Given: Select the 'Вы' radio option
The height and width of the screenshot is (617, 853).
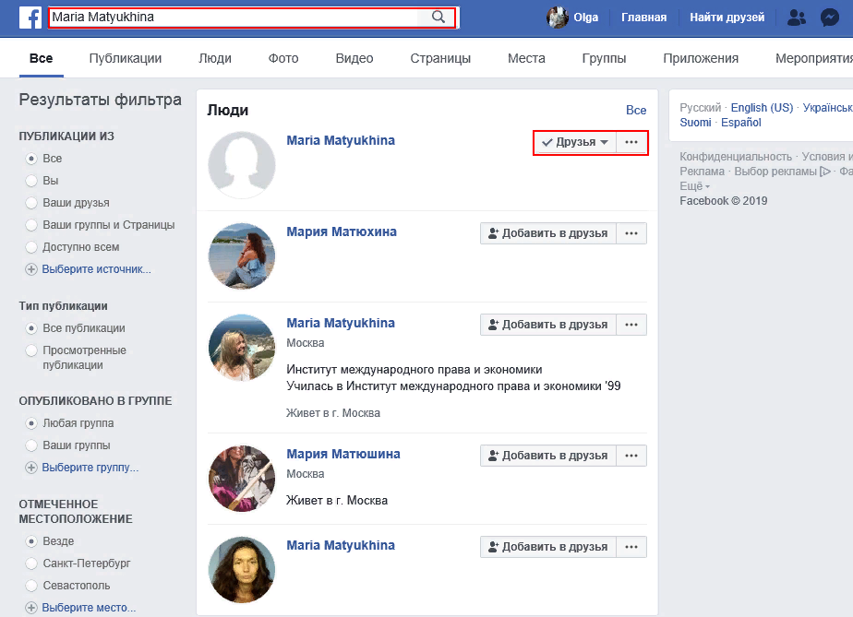Looking at the screenshot, I should 31,181.
